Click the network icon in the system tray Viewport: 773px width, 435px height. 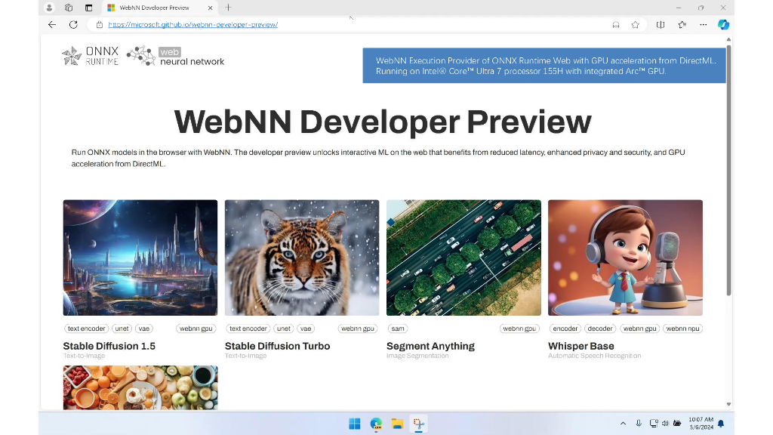(654, 424)
